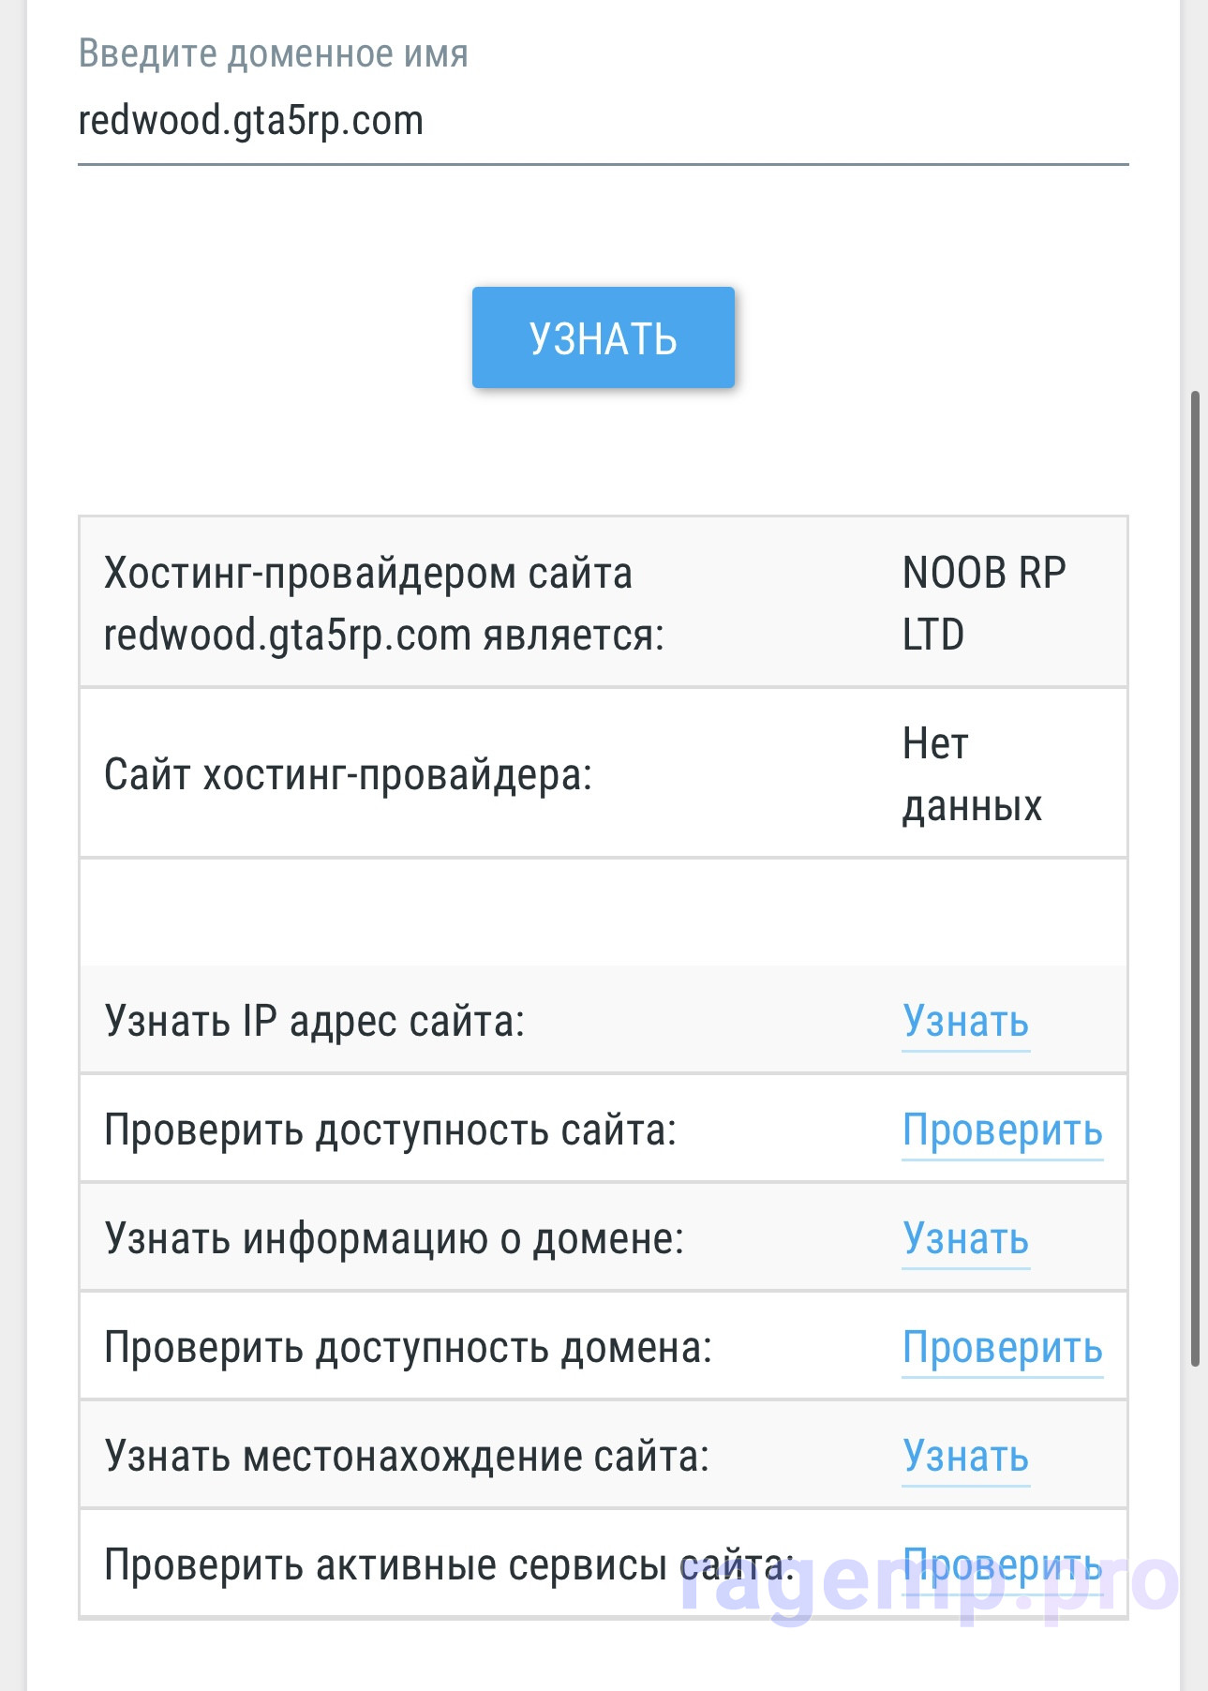
Task: Click the Хостинг-провайдером сайта label cell
Action: click(x=384, y=604)
